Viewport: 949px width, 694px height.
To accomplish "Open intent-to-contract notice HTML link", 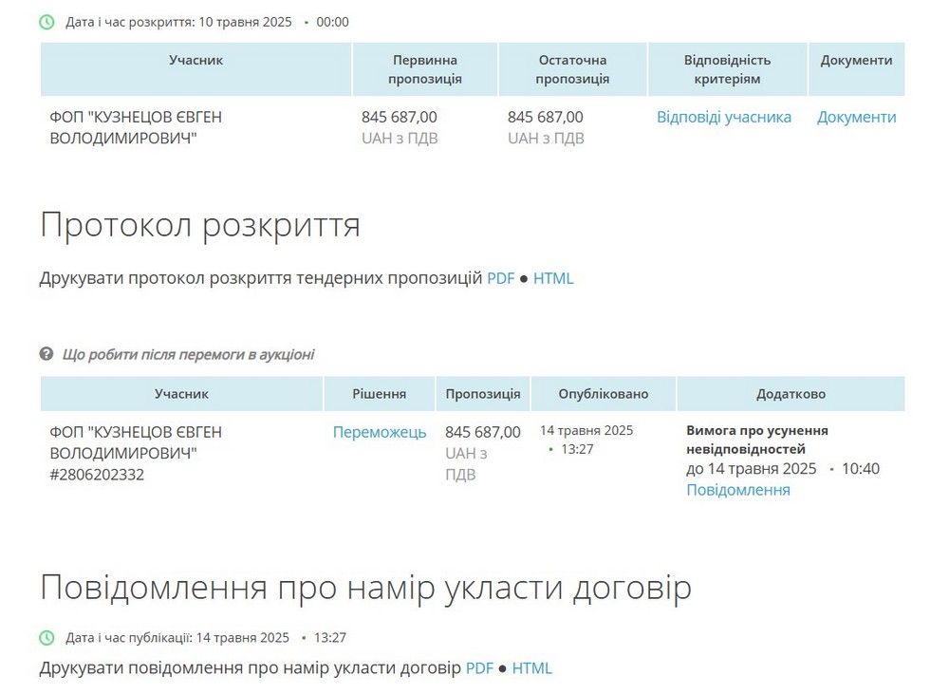I will coord(532,668).
